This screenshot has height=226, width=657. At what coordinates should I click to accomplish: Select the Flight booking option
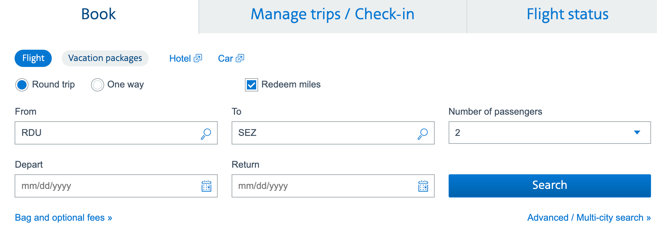point(33,58)
